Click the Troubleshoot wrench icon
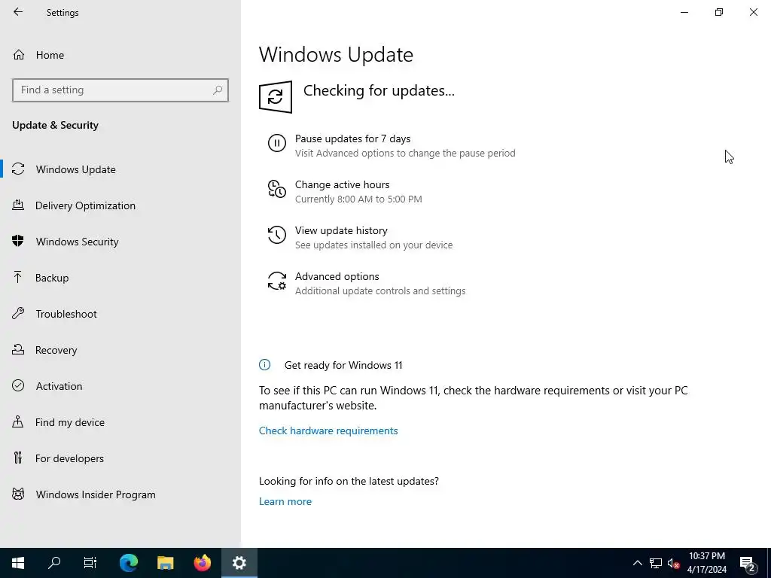Image resolution: width=771 pixels, height=578 pixels. click(x=18, y=313)
